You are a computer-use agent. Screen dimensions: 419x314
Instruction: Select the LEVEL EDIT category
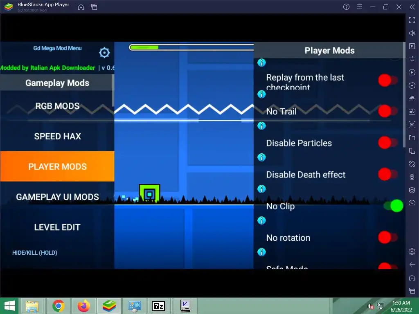57,227
